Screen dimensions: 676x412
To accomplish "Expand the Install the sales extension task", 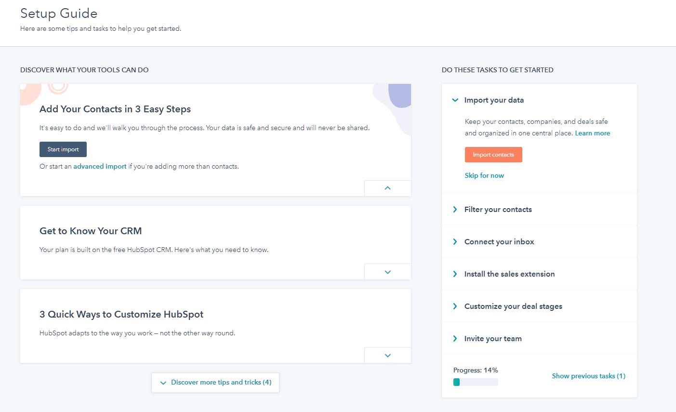I will (539, 274).
